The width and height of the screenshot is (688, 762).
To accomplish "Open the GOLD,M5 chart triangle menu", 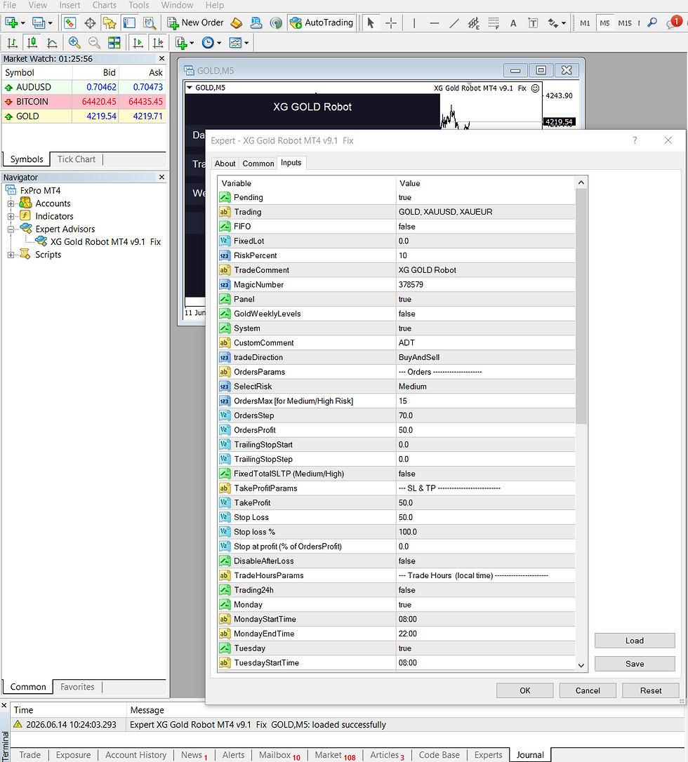I will coord(190,88).
